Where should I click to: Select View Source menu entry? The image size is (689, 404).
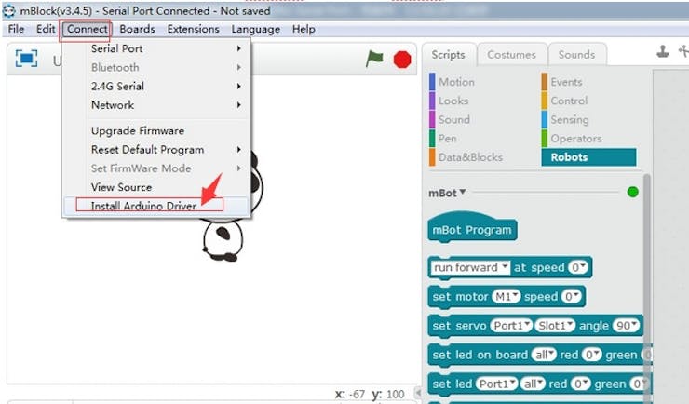156,187
